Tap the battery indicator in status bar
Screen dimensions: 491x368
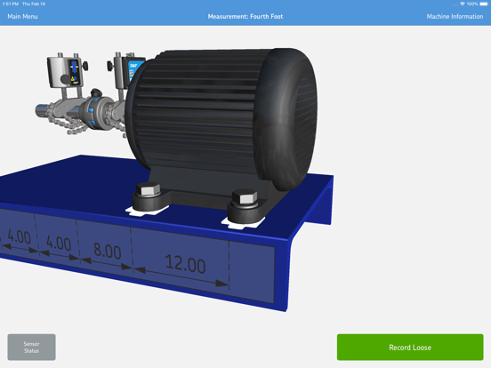pyautogui.click(x=484, y=4)
